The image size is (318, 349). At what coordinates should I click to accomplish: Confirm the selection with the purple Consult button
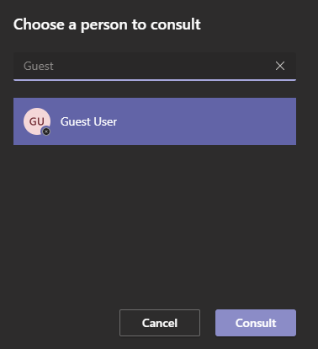click(256, 323)
